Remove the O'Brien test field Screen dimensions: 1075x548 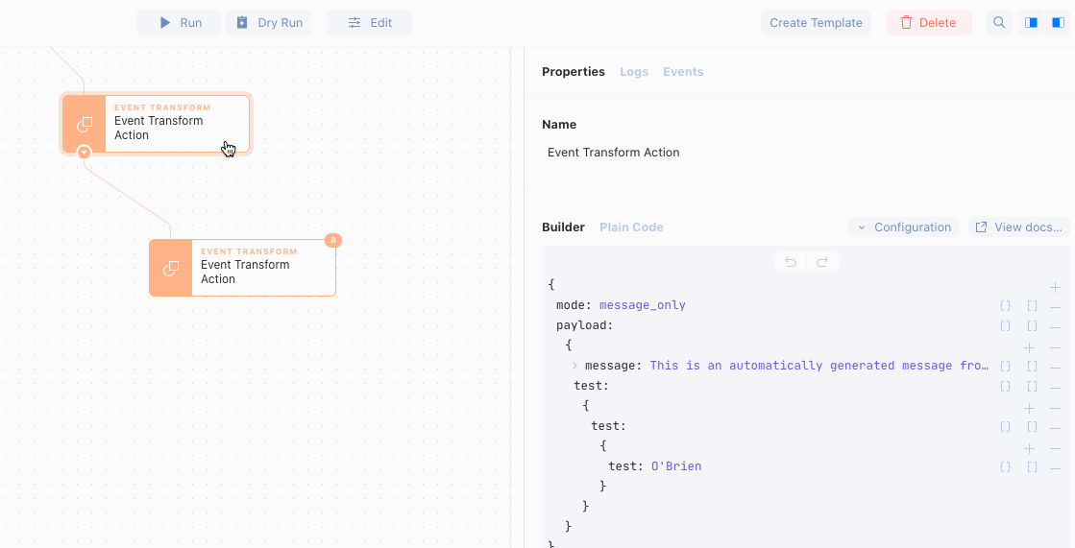tap(1055, 467)
